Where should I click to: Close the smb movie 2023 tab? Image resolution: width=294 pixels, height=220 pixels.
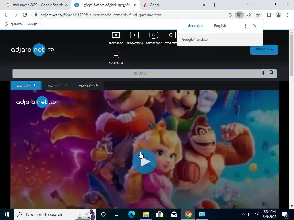tap(67, 5)
